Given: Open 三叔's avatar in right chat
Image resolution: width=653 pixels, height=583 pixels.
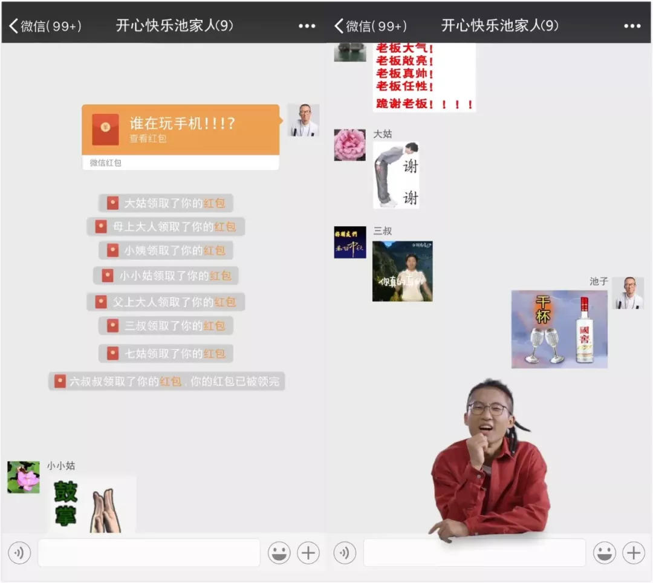Looking at the screenshot, I should (349, 243).
